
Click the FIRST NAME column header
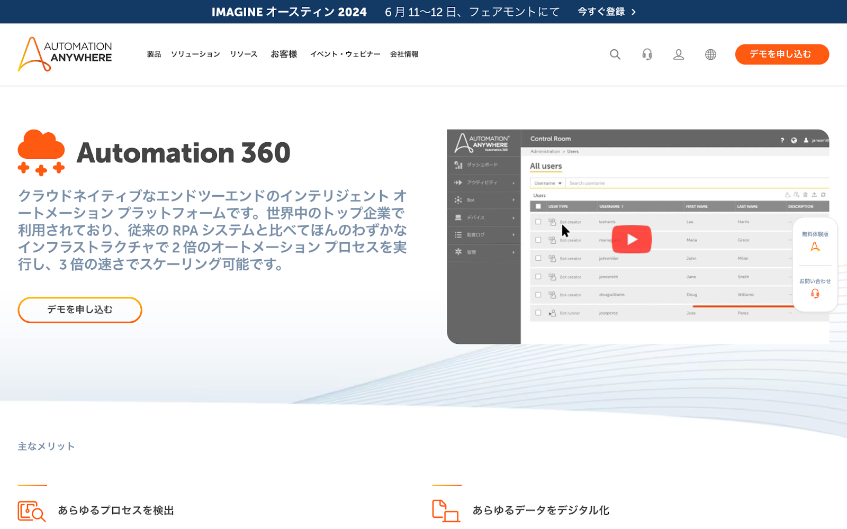click(697, 206)
